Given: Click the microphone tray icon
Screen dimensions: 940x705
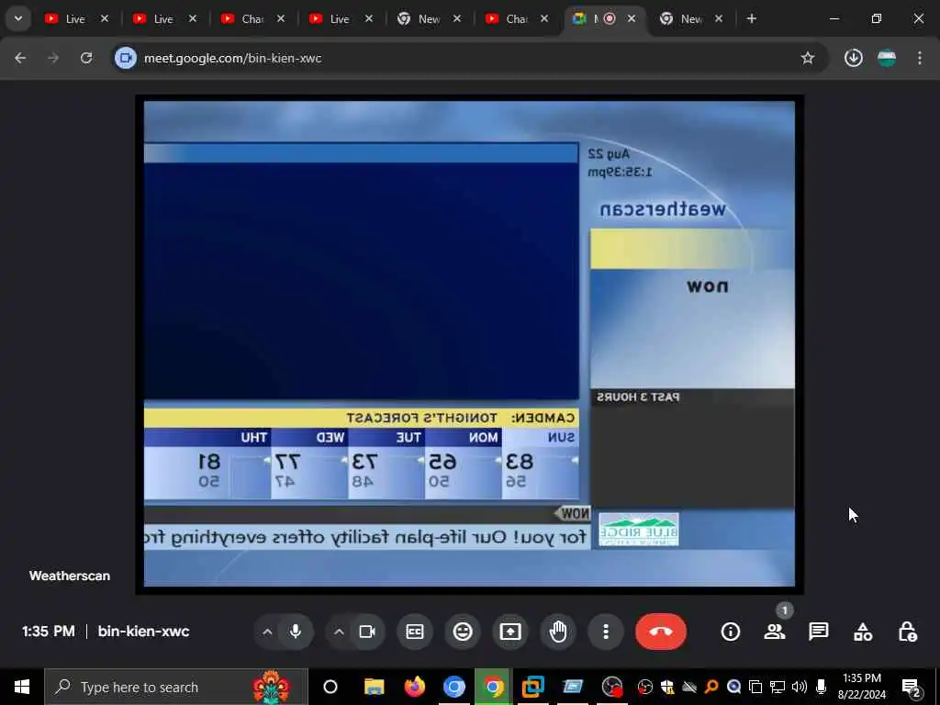Looking at the screenshot, I should coord(822,687).
